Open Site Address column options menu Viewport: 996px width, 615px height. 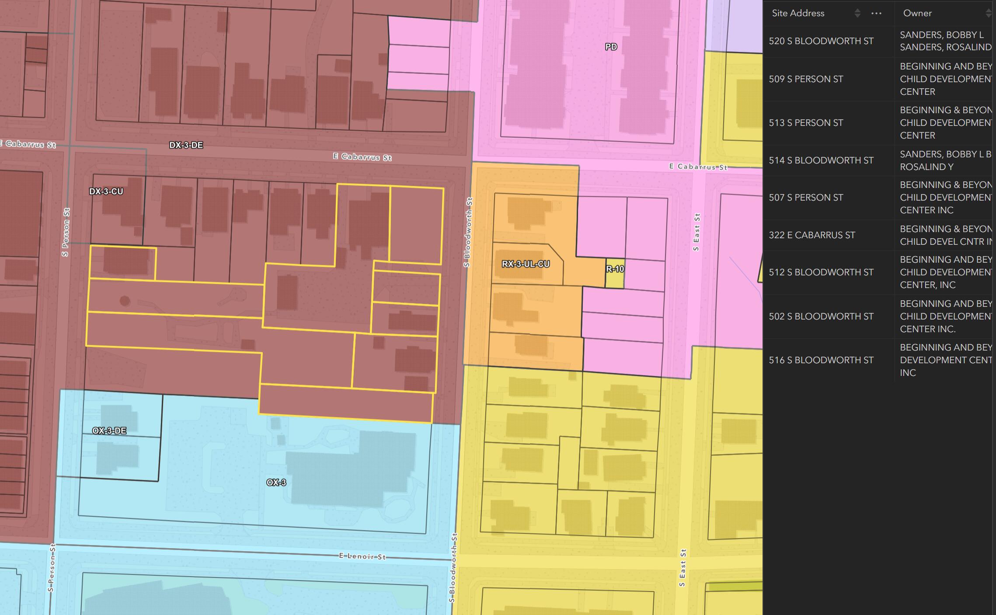876,13
